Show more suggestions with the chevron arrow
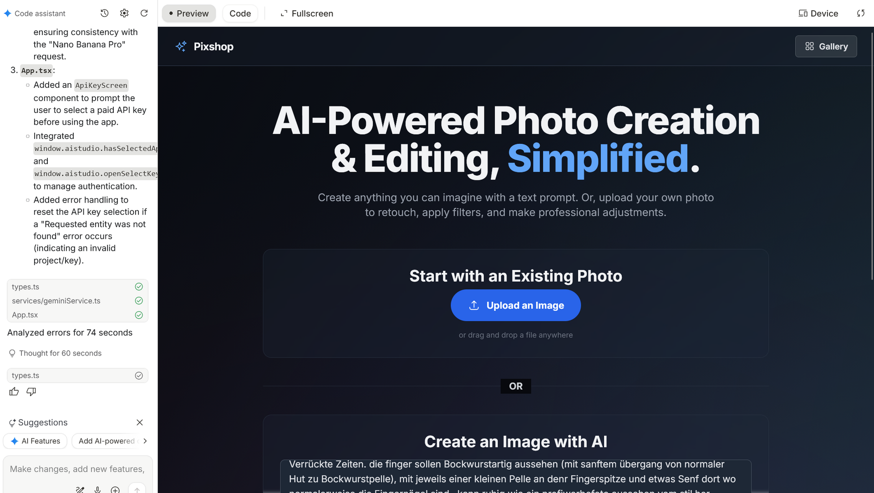The width and height of the screenshot is (874, 493). coord(145,441)
